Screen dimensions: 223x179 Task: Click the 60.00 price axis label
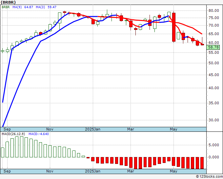(213, 43)
